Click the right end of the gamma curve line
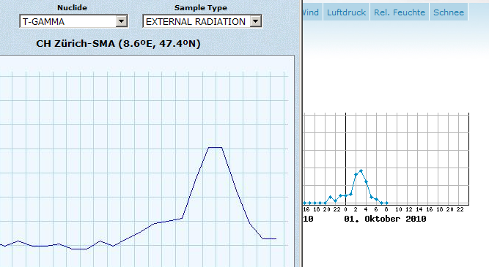The width and height of the screenshot is (489, 267). pos(276,238)
